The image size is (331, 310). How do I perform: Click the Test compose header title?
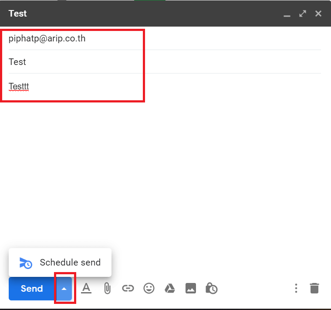click(17, 14)
